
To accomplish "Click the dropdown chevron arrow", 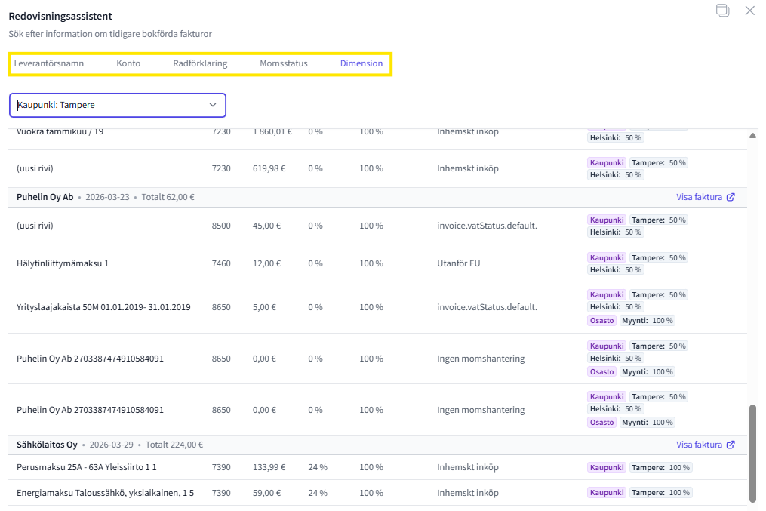I will [213, 105].
